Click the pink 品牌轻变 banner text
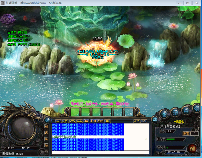This screenshot has height=158, width=202. coord(100,104)
